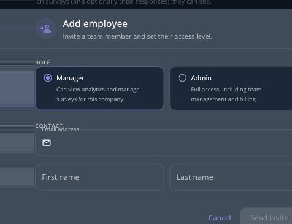The image size is (292, 224).
Task: Click the Send invite button
Action: point(266,217)
